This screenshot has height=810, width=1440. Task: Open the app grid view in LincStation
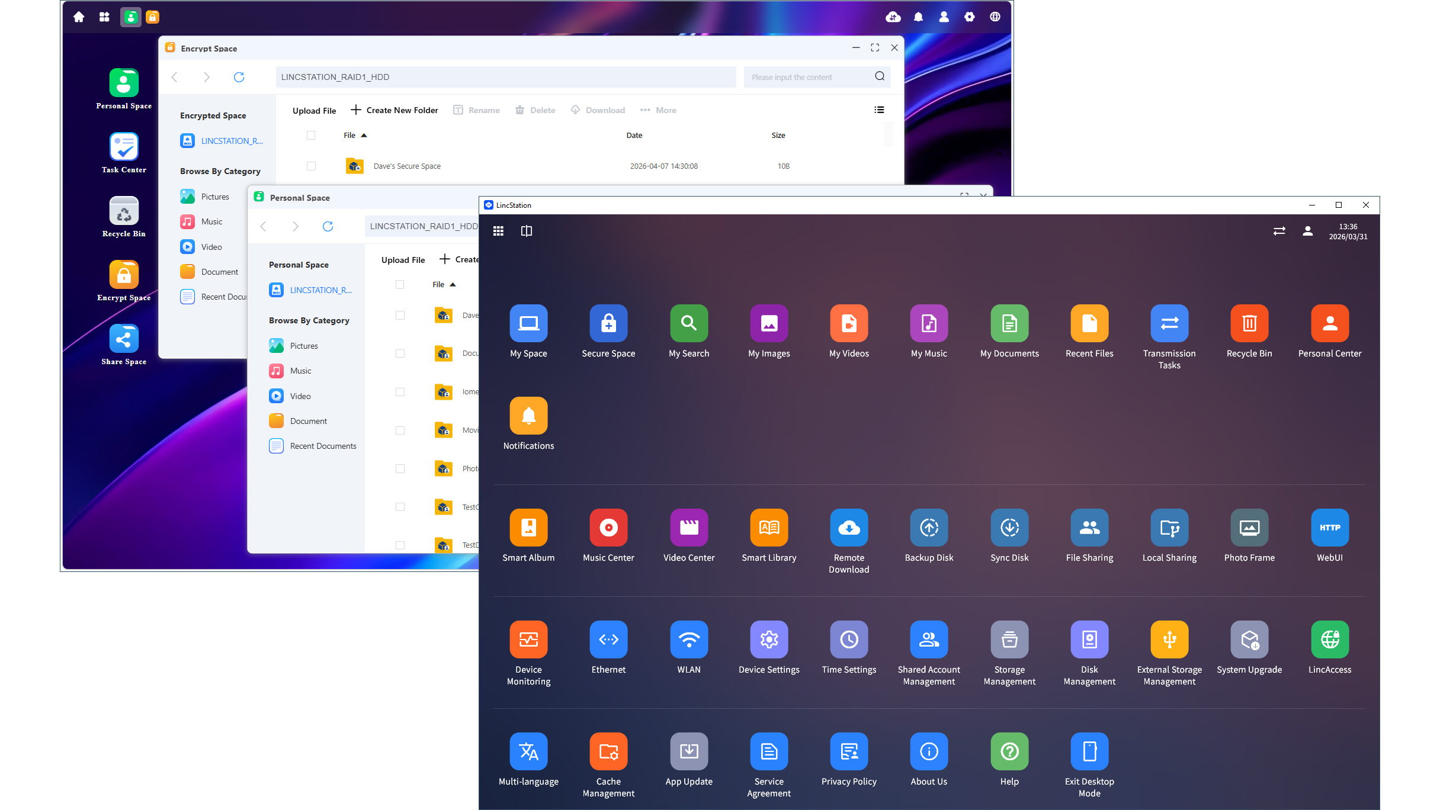point(498,231)
